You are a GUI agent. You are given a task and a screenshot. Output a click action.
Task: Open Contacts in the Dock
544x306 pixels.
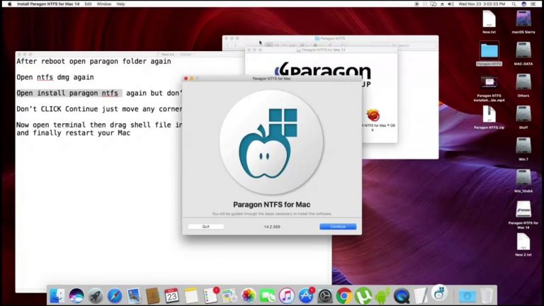click(153, 296)
